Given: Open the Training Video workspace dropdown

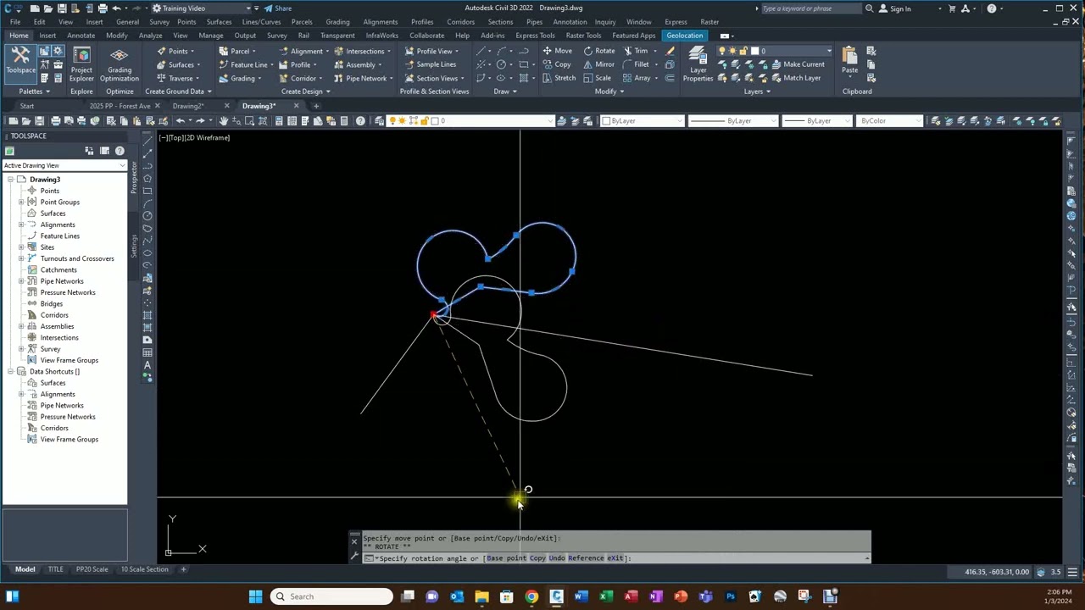Looking at the screenshot, I should (200, 8).
